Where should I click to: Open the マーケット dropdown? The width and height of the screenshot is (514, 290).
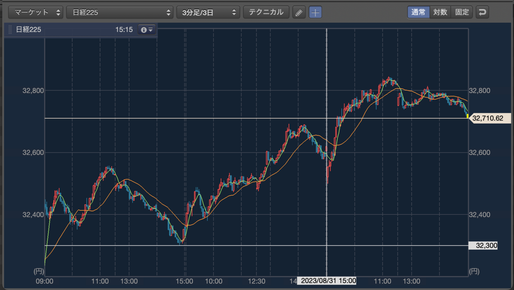click(36, 12)
